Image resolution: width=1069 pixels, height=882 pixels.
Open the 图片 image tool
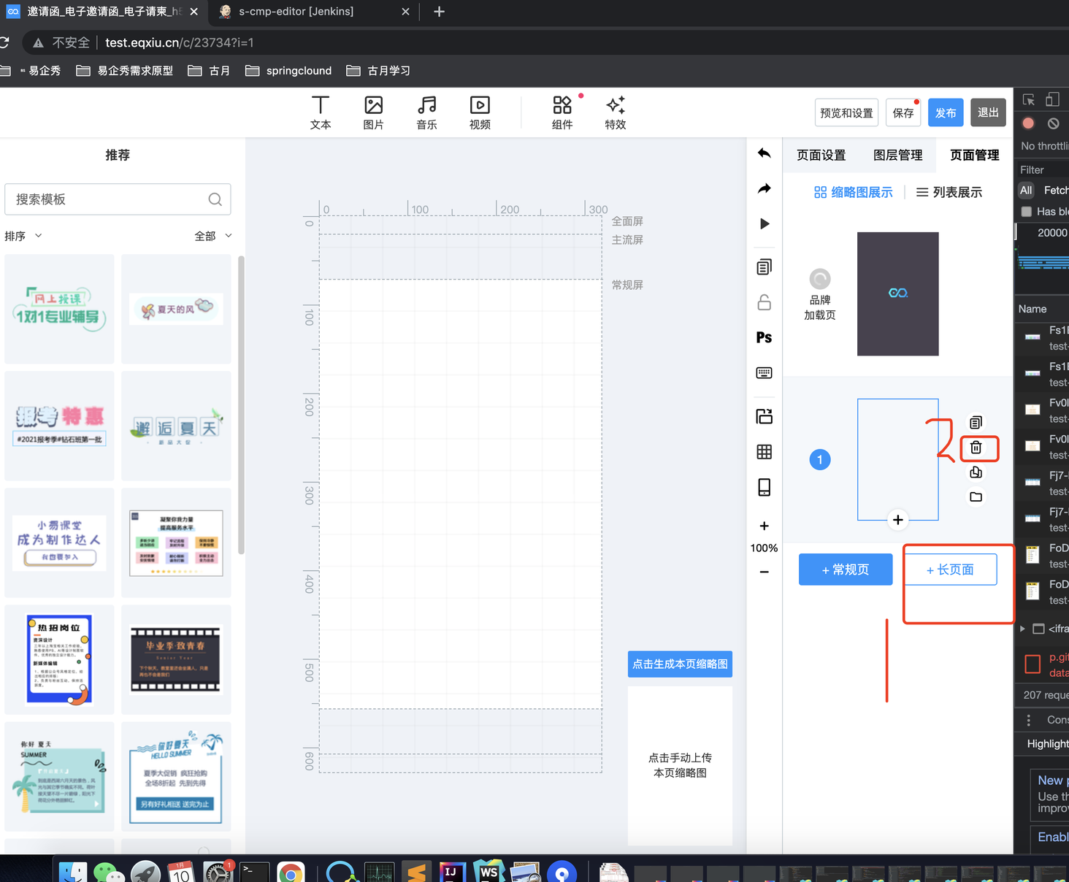(x=373, y=112)
